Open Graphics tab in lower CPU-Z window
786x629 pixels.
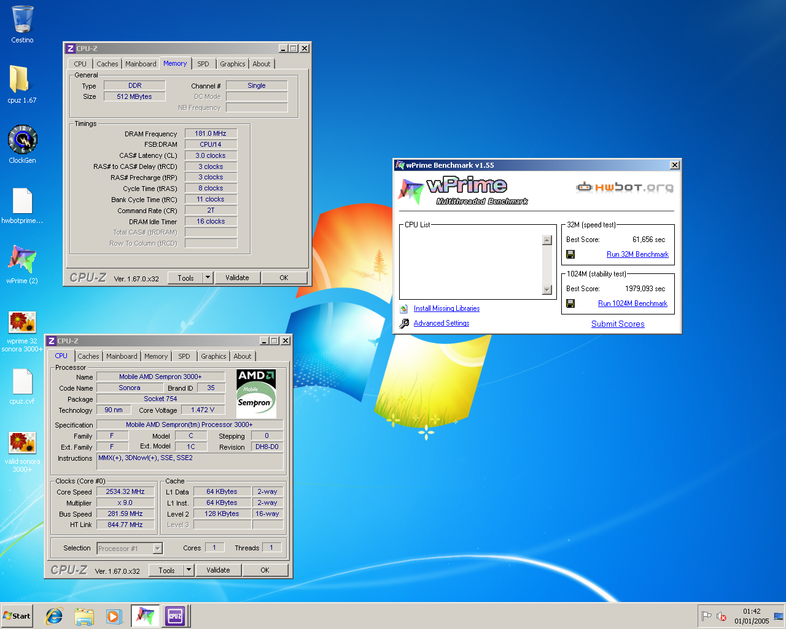[x=214, y=356]
